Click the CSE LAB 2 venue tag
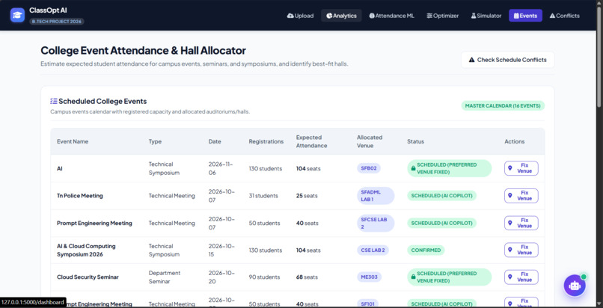This screenshot has height=308, width=603. pyautogui.click(x=373, y=250)
